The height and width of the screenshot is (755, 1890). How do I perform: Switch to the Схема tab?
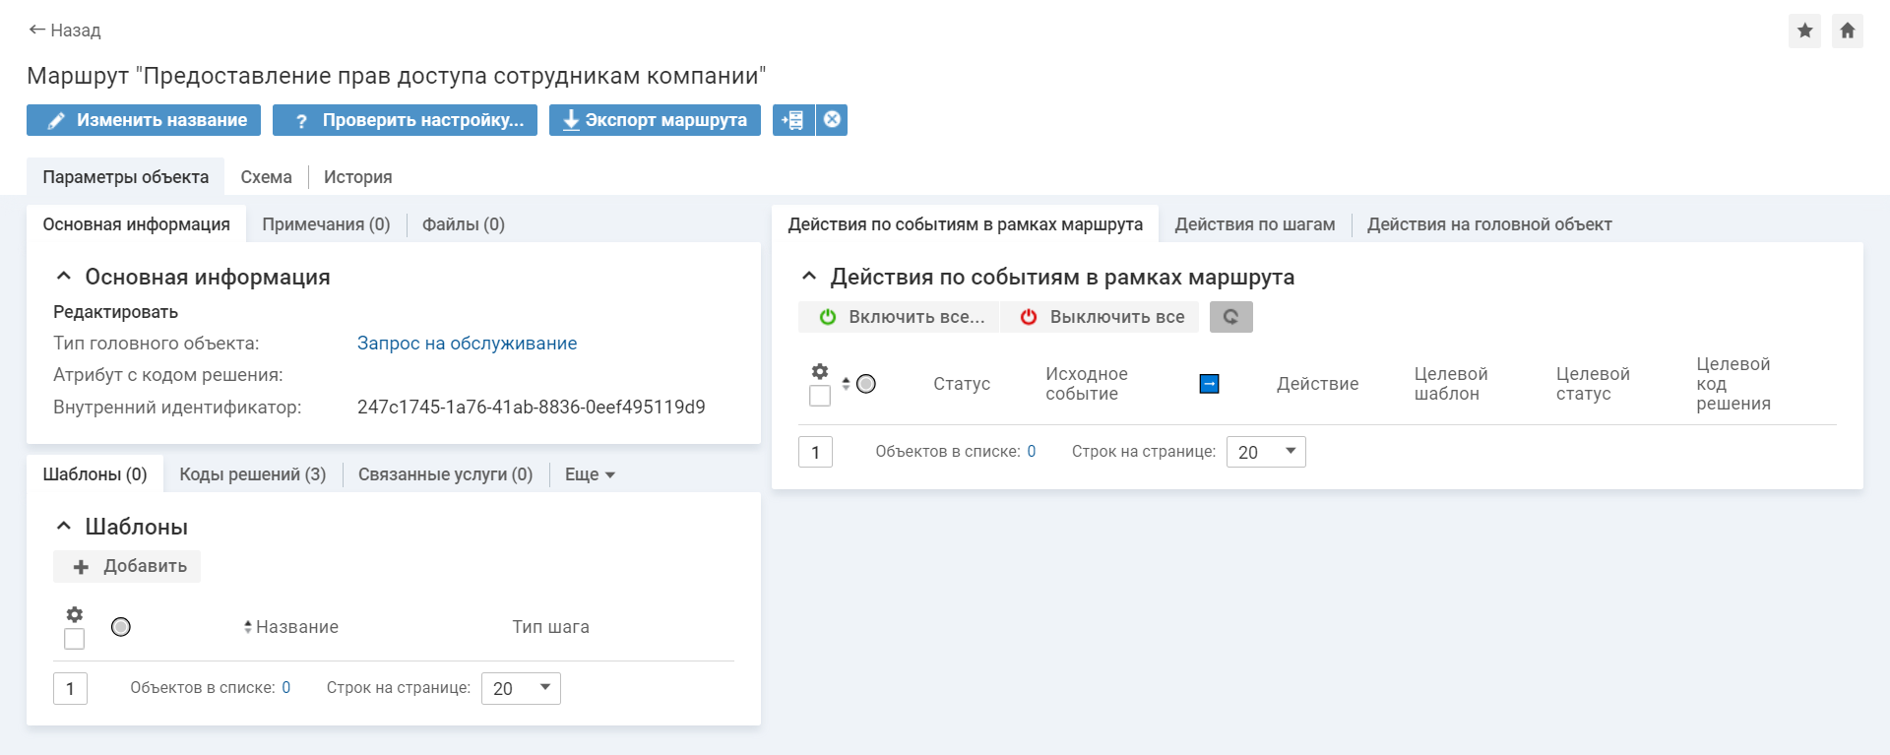(266, 177)
